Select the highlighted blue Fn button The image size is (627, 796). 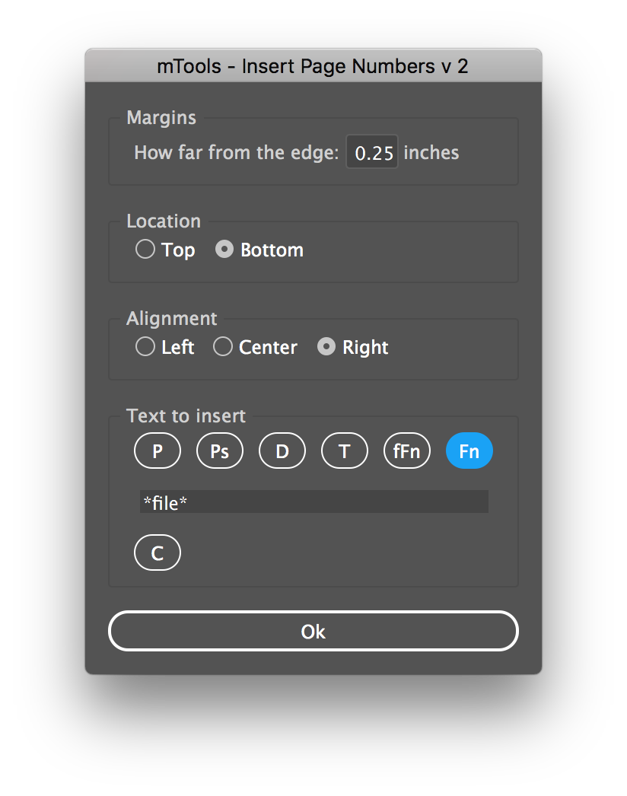tap(469, 451)
